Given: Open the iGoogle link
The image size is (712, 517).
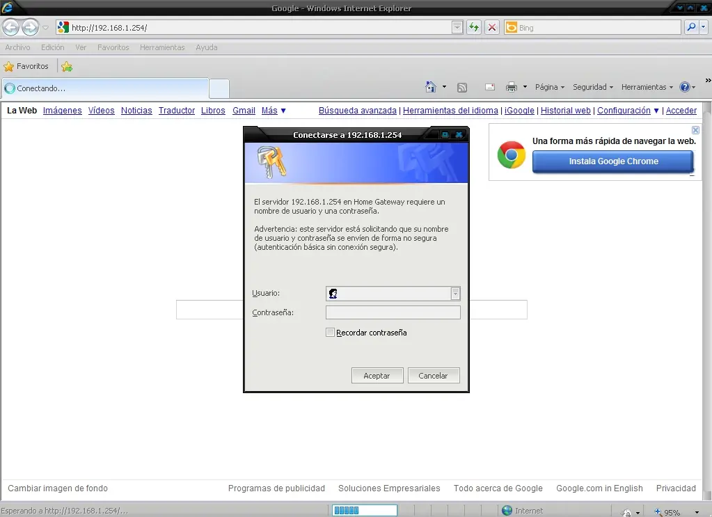Looking at the screenshot, I should [519, 111].
